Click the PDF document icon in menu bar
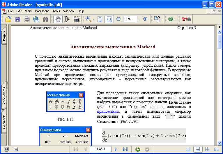This screenshot has height=154, width=223. (x=4, y=11)
